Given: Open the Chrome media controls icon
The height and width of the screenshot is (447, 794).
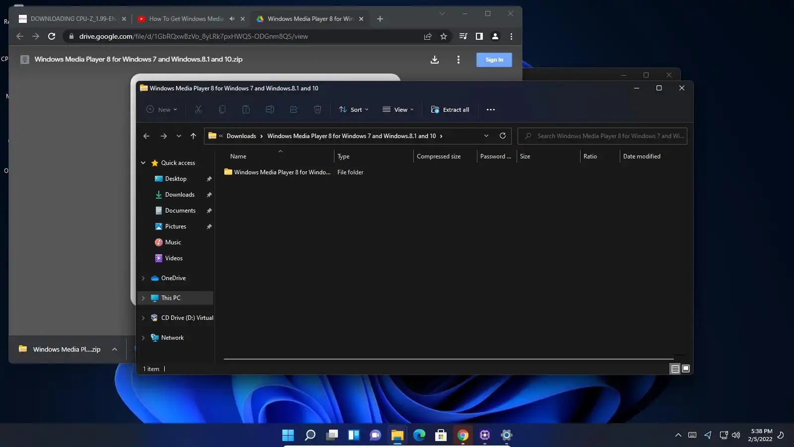Looking at the screenshot, I should click(x=463, y=36).
